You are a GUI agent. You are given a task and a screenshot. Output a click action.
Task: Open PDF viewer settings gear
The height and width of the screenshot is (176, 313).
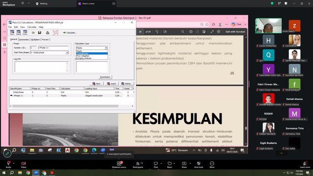pyautogui.click(x=219, y=32)
